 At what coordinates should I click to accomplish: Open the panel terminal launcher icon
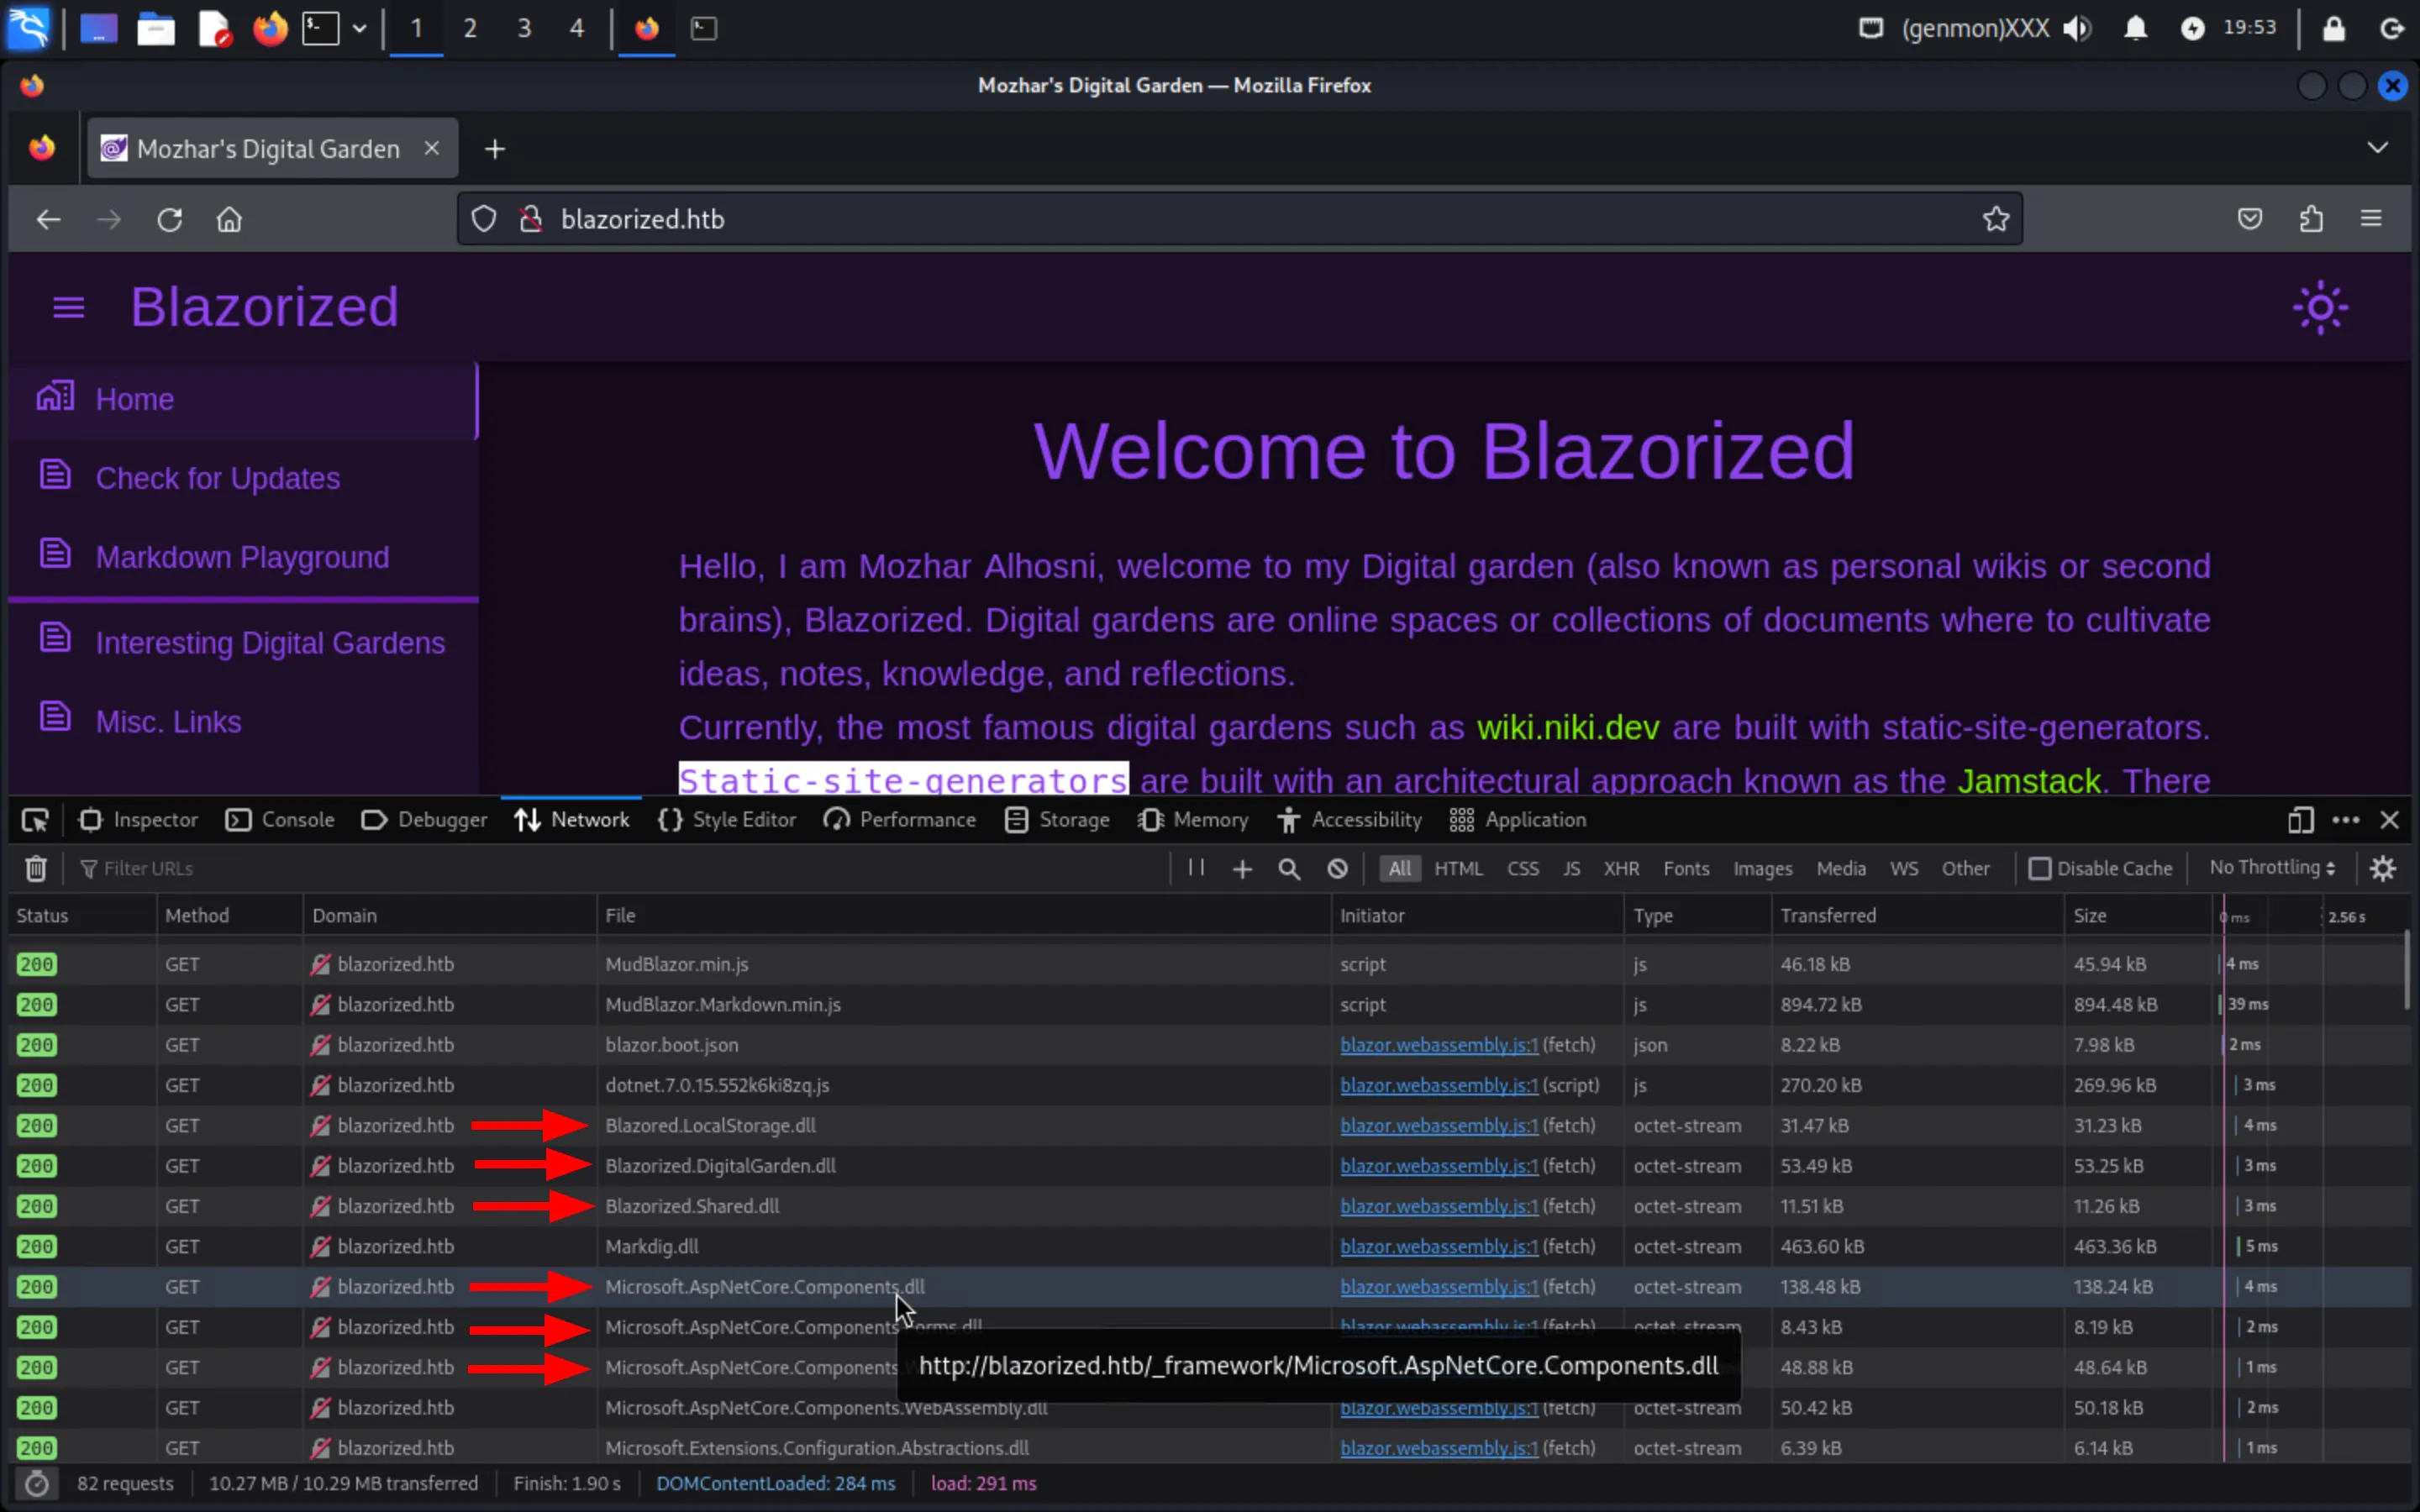[x=320, y=28]
